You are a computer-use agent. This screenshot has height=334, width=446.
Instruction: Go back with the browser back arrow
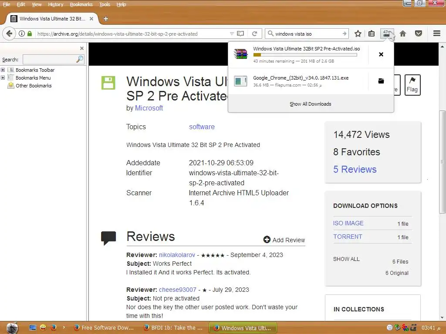point(9,33)
